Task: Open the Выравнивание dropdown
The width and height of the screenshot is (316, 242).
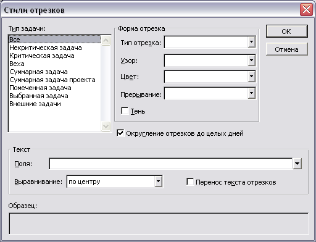Action: [x=158, y=181]
